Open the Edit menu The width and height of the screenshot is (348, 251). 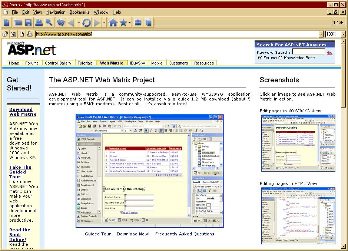26,12
